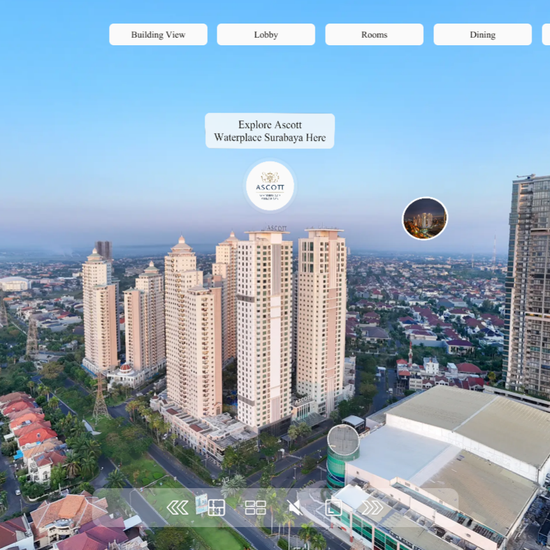This screenshot has width=550, height=550.
Task: Open the scene thumbnail grid icon
Action: pos(256,507)
